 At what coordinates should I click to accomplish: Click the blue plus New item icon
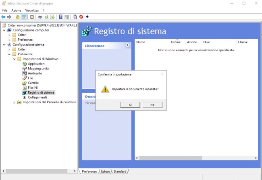tap(87, 17)
